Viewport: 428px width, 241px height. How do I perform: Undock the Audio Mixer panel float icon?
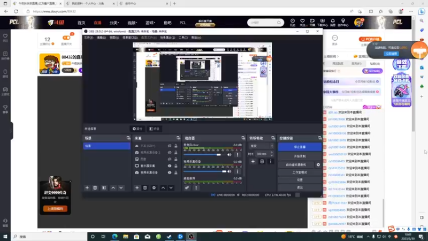click(243, 138)
